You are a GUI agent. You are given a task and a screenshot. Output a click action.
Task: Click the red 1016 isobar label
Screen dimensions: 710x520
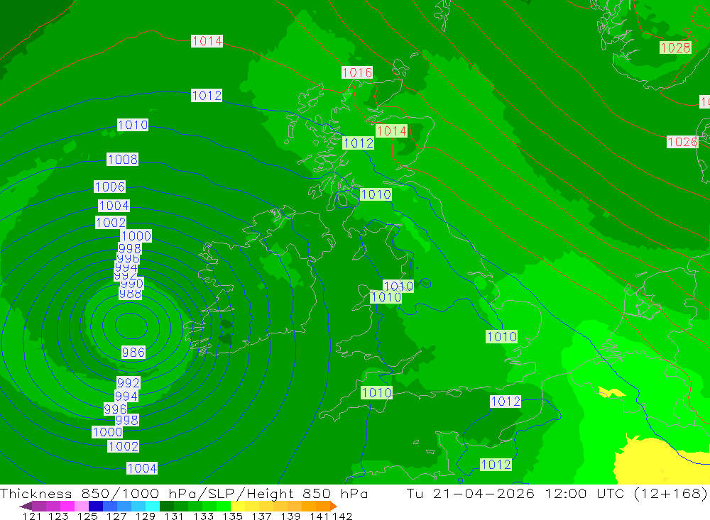coord(357,72)
